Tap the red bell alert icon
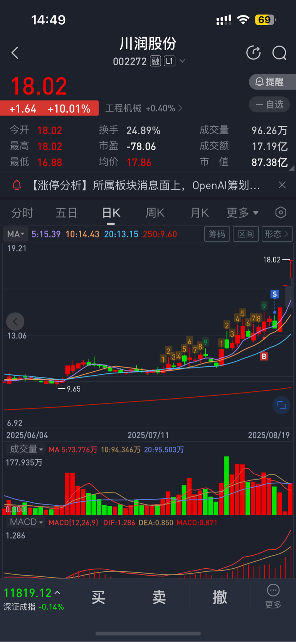The image size is (296, 642). pyautogui.click(x=17, y=185)
